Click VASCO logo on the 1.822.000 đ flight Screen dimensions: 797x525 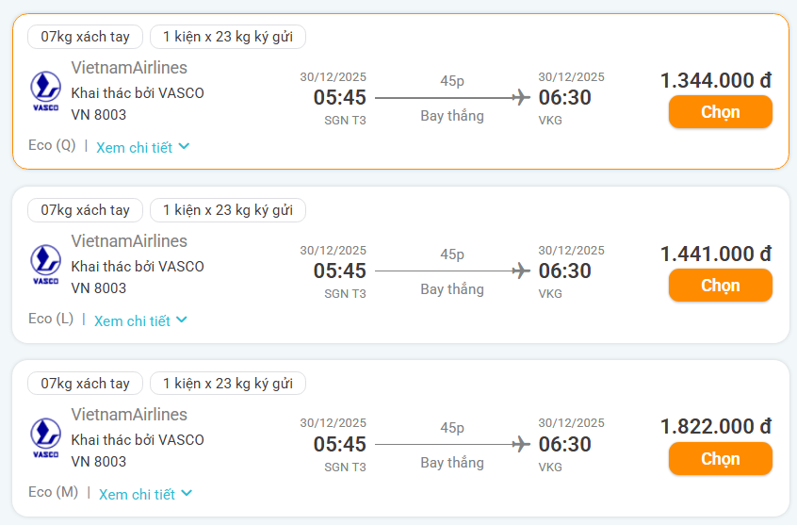point(45,438)
